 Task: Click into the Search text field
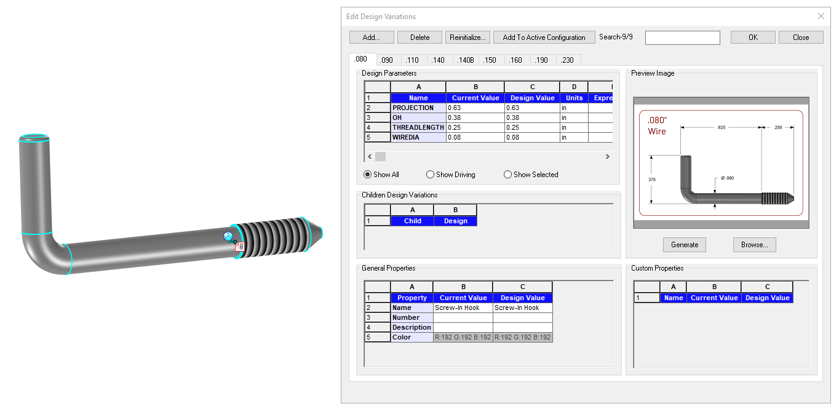(682, 38)
